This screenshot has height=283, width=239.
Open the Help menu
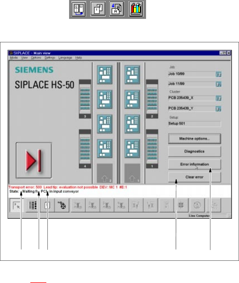pyautogui.click(x=78, y=58)
